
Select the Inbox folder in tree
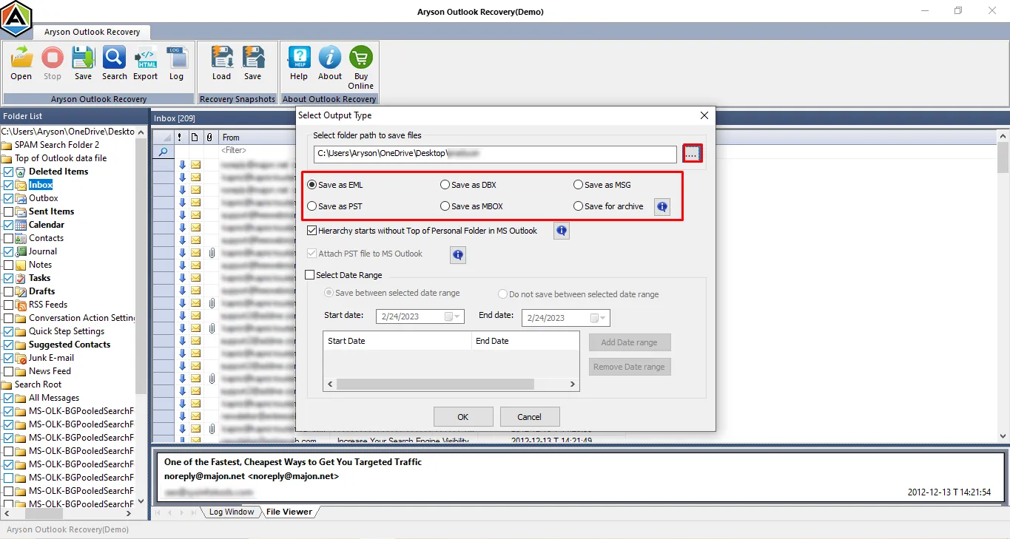pos(41,185)
